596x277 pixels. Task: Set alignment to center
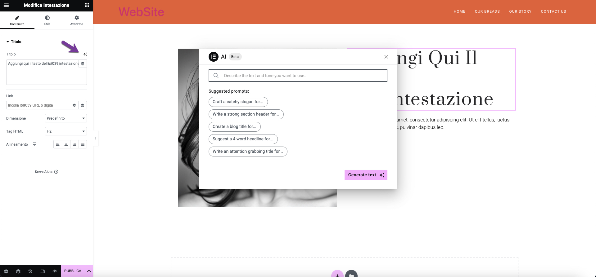pos(66,144)
